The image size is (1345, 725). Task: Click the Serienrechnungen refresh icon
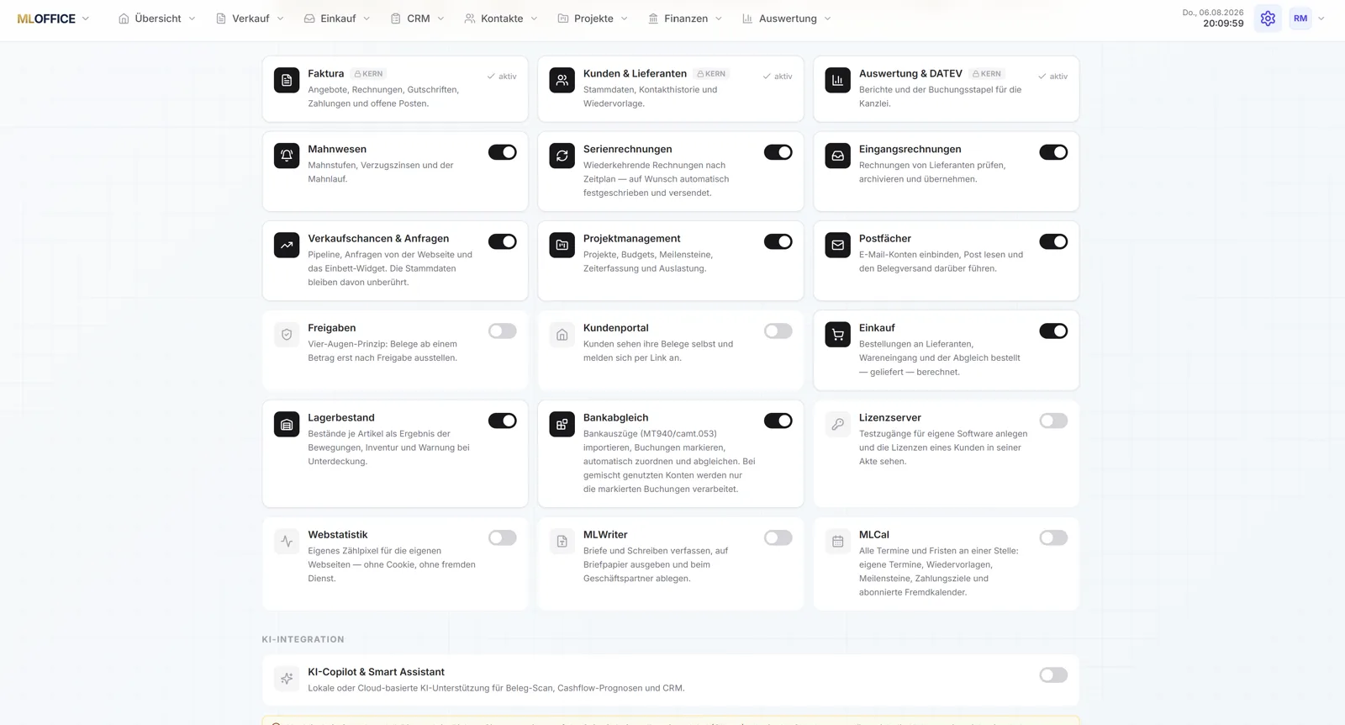coord(562,156)
